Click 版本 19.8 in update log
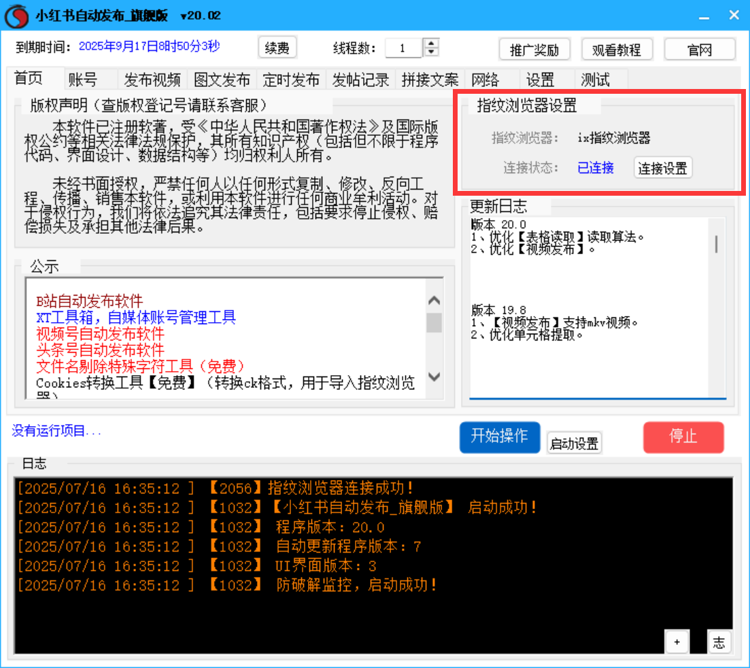This screenshot has width=750, height=668. (498, 311)
